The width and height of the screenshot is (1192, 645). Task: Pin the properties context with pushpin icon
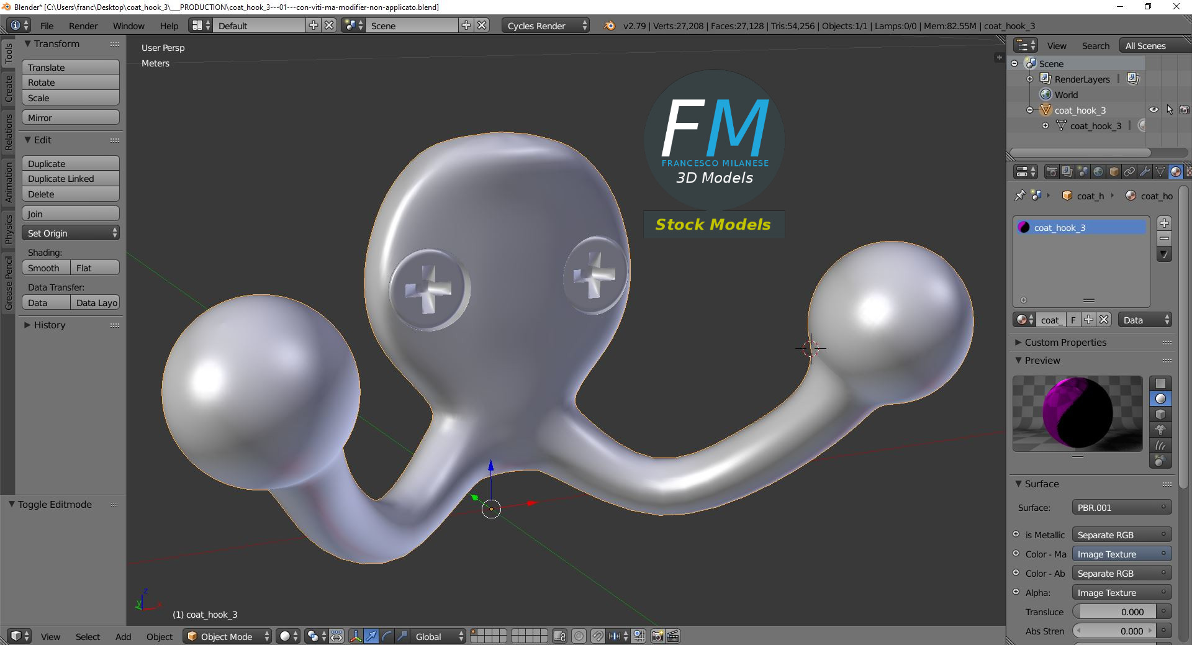tap(1020, 196)
